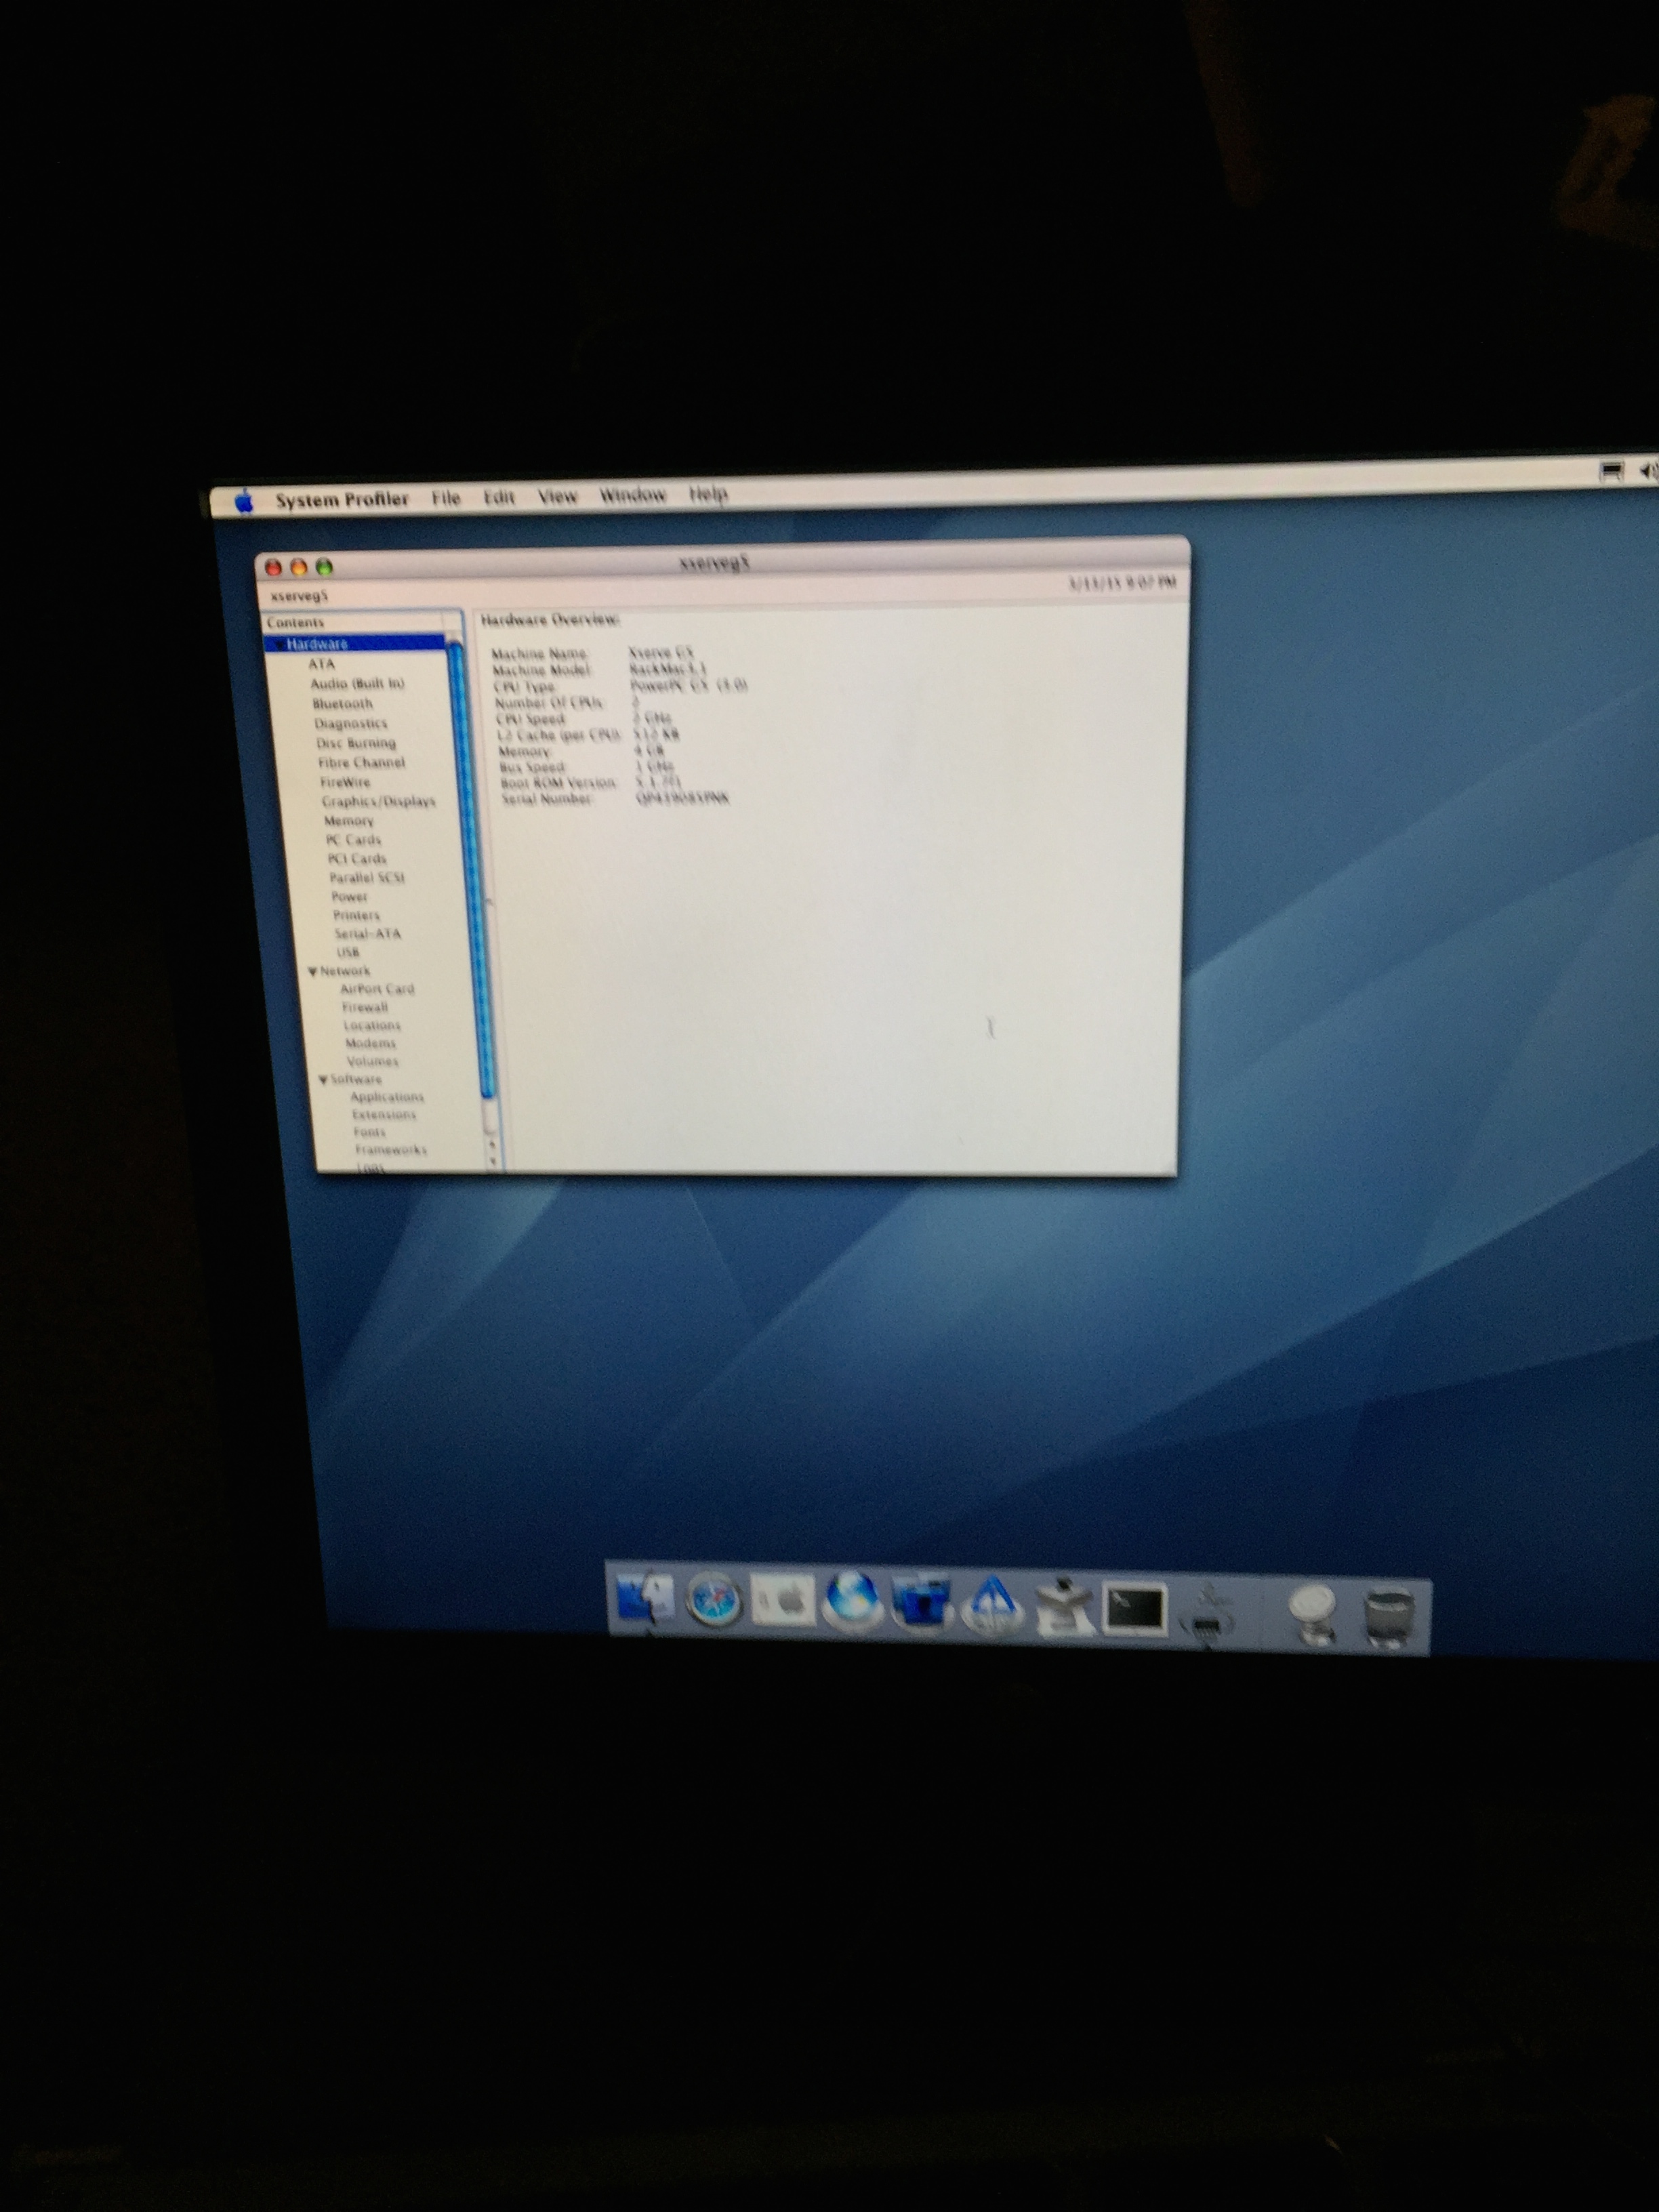Screen dimensions: 1659x2212
Task: Collapse the Software disclosure triangle
Action: tap(323, 1080)
